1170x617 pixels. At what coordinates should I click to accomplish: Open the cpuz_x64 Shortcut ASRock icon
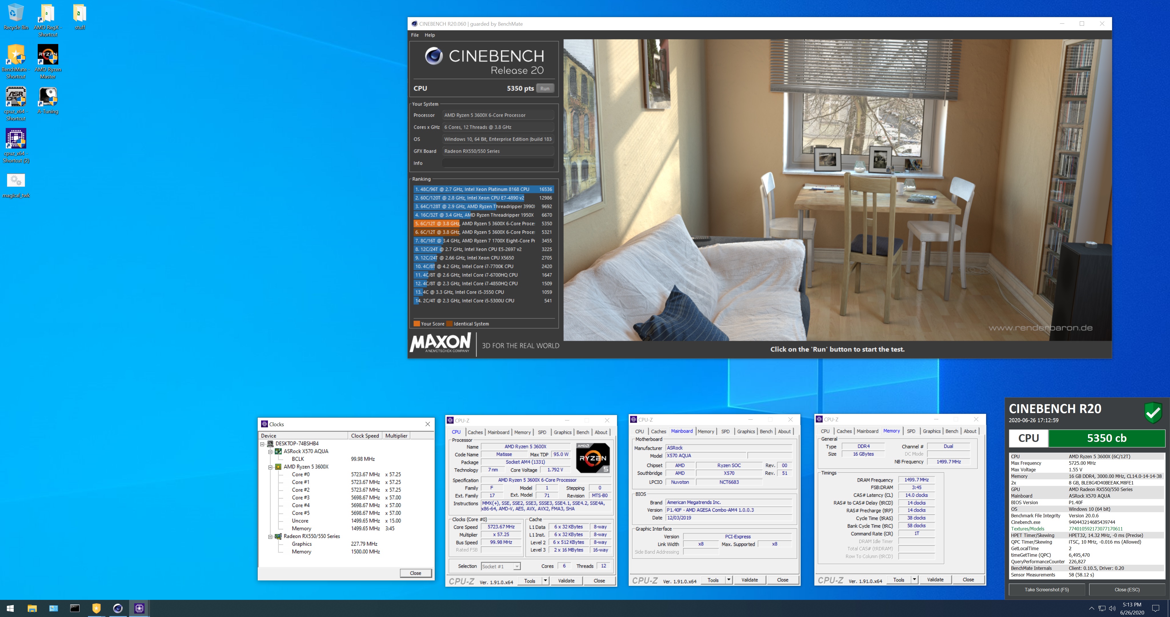click(16, 104)
